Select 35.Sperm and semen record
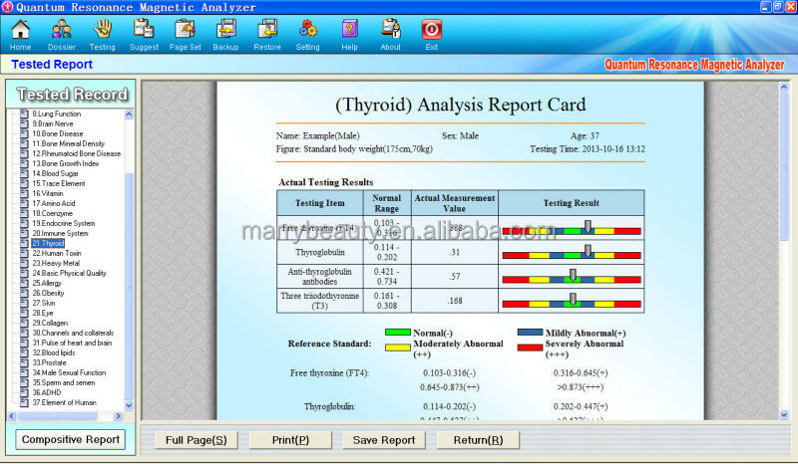Image resolution: width=798 pixels, height=464 pixels. [x=64, y=382]
